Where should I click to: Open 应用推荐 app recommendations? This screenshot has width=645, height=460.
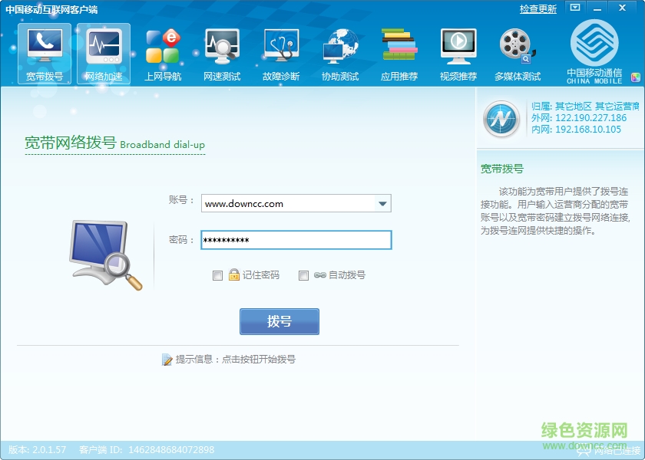pos(399,52)
